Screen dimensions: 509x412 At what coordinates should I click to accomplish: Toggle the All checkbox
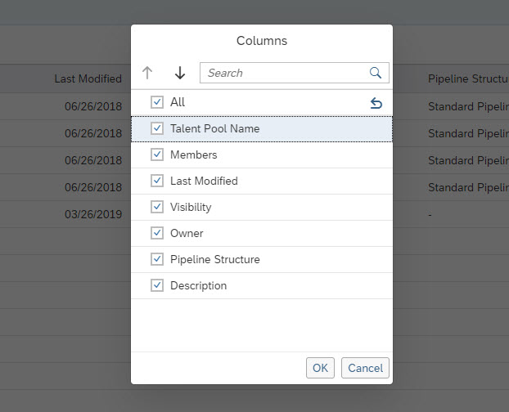coord(157,102)
